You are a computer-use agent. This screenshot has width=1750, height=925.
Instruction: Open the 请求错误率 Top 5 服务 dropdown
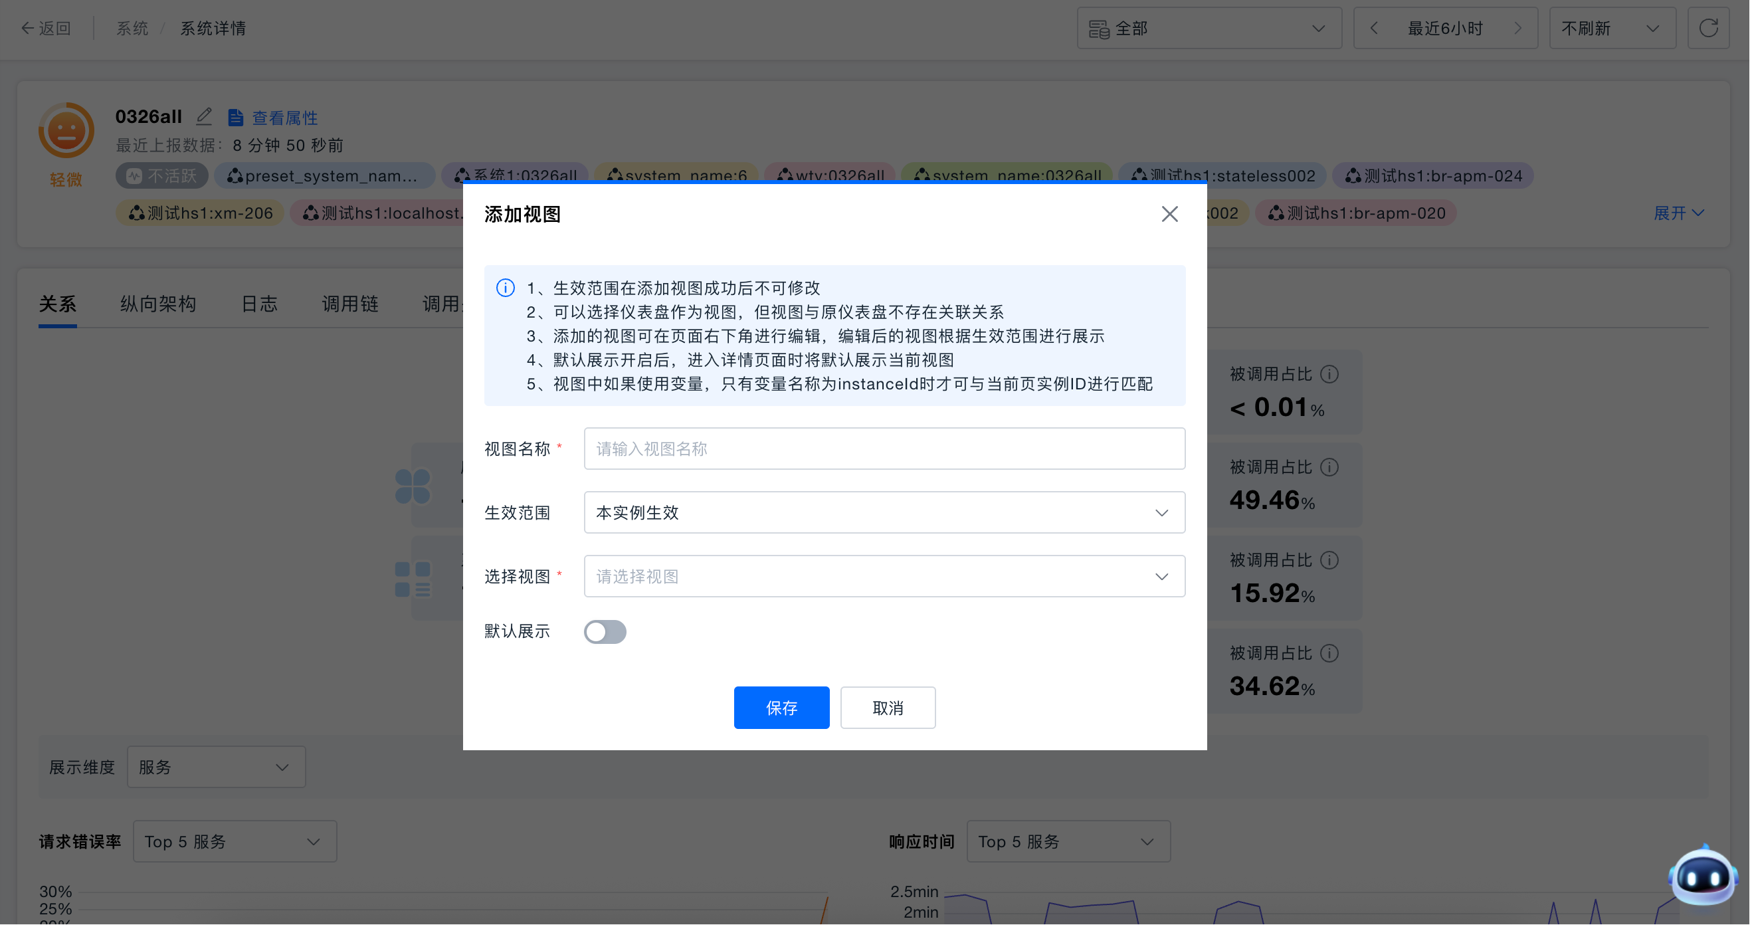click(235, 842)
